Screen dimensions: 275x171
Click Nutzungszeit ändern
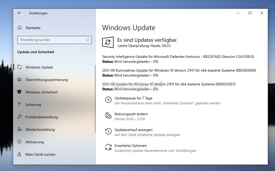[131, 114]
